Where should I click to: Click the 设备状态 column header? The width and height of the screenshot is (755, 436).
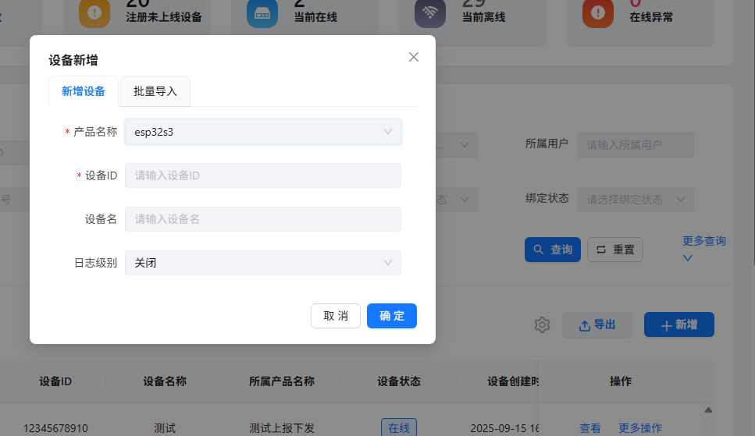tap(399, 381)
